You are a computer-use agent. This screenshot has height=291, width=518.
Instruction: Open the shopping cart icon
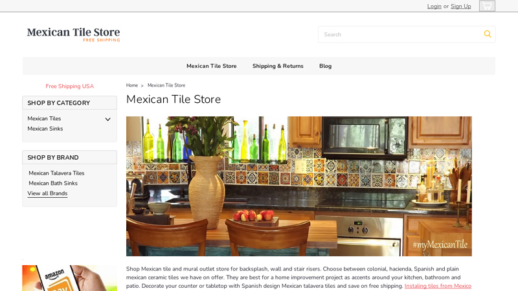[x=487, y=6]
